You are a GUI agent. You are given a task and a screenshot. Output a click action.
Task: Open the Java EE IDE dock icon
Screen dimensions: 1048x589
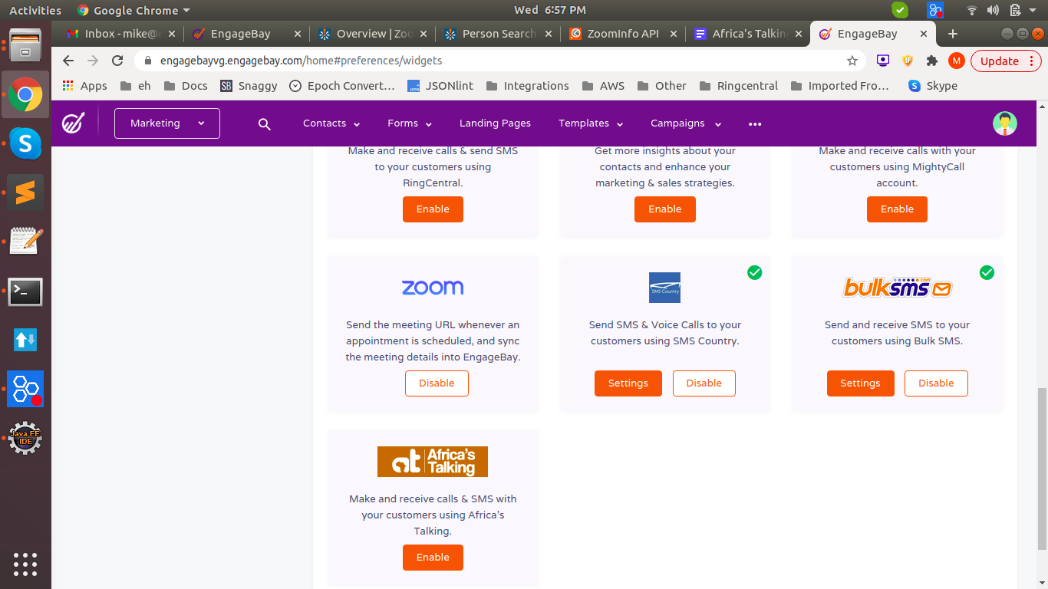[x=25, y=438]
